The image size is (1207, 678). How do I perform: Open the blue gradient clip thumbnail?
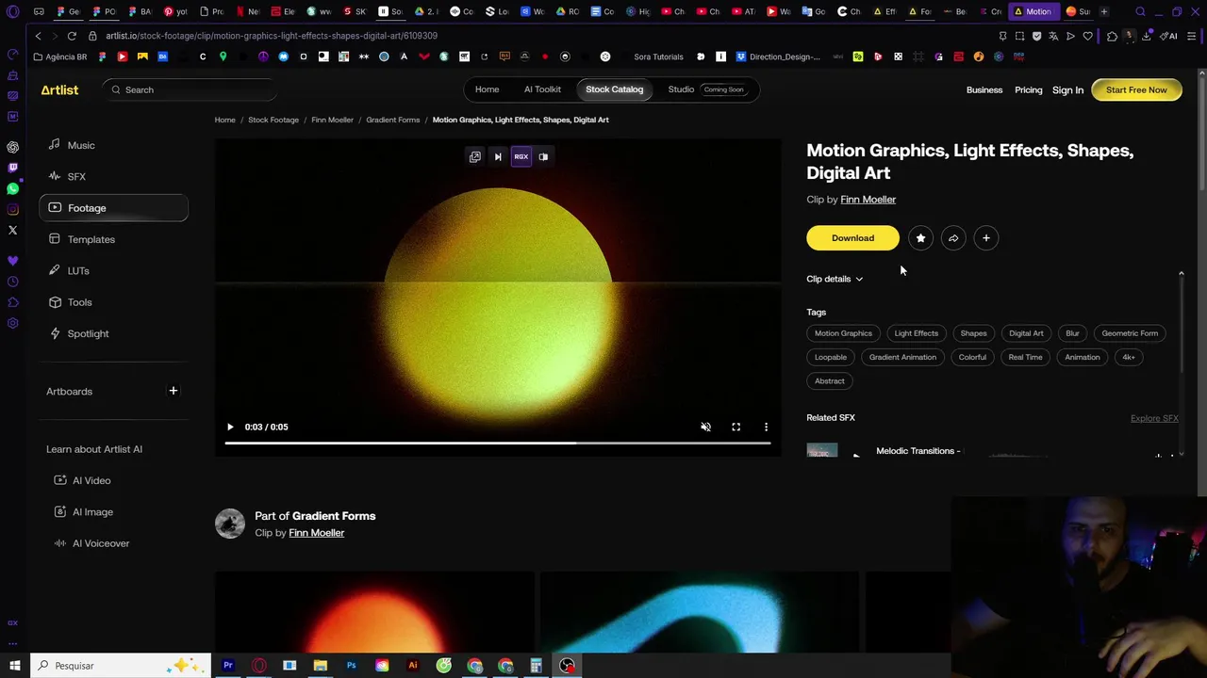point(699,612)
